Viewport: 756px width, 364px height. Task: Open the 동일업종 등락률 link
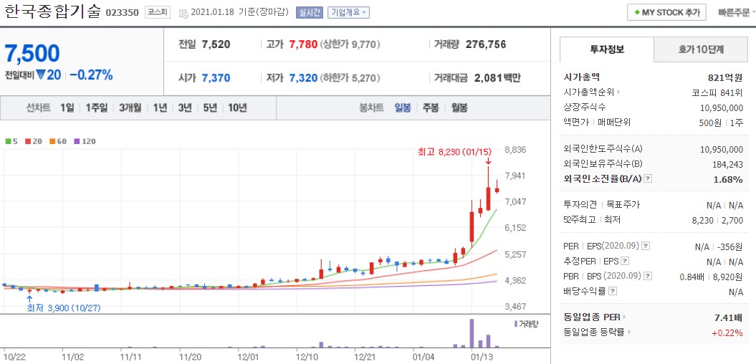click(x=597, y=332)
